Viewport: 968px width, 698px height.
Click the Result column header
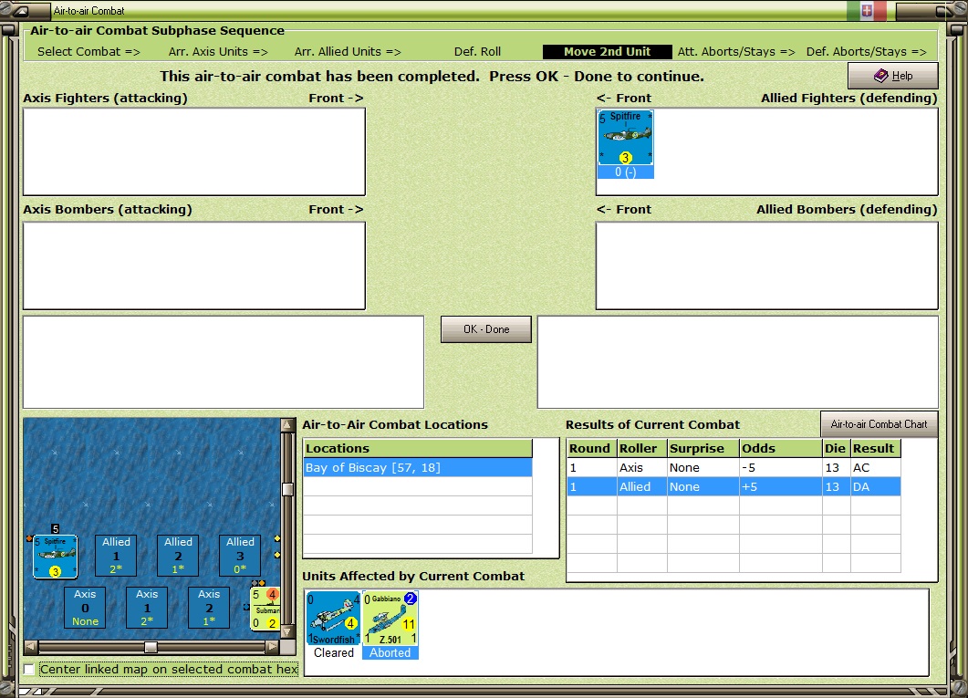(876, 448)
